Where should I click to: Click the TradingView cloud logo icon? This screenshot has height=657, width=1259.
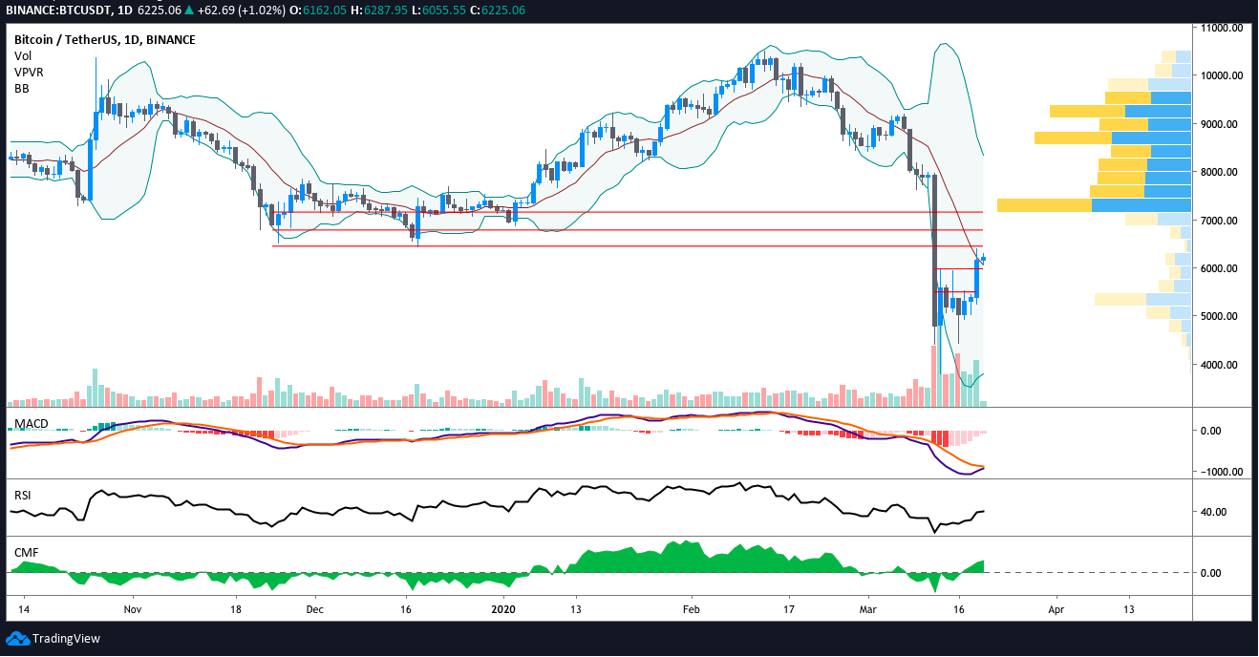click(17, 638)
